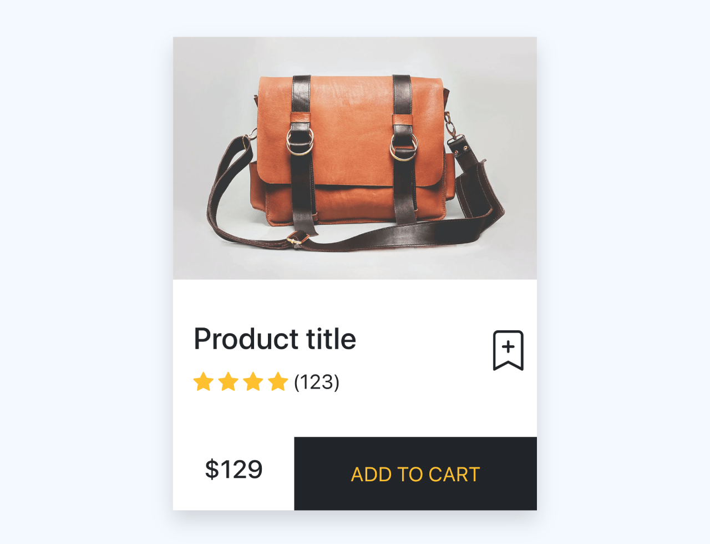Click the plus symbol inside the bookmark icon
This screenshot has width=710, height=544.
[508, 346]
